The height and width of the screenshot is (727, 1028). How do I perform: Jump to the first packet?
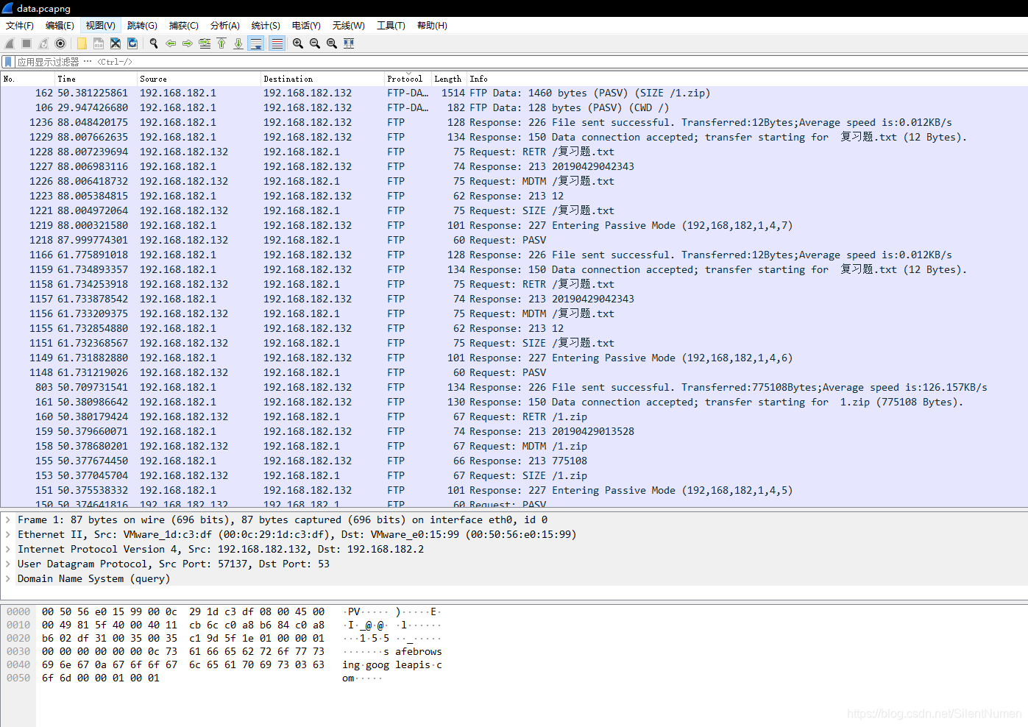pyautogui.click(x=221, y=43)
